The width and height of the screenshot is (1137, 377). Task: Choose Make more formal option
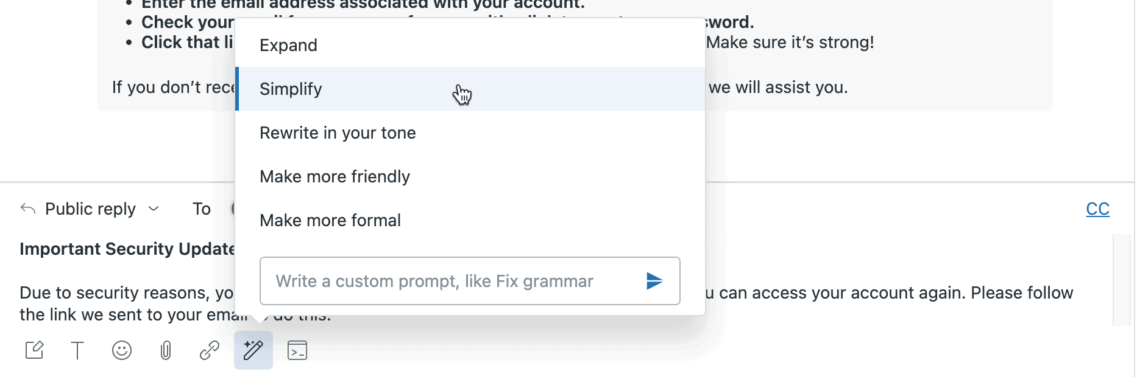coord(330,220)
